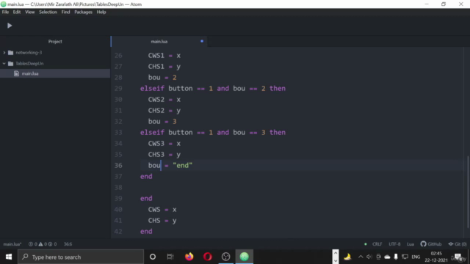Collapse the TablesDeepUn folder chevron

coord(4,64)
